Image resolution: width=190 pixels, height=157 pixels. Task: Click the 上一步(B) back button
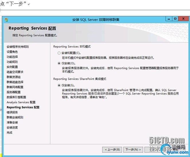(112, 150)
